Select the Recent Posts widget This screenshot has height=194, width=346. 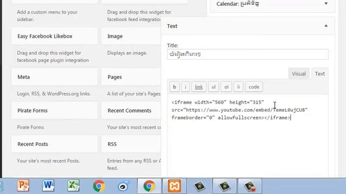pyautogui.click(x=54, y=144)
